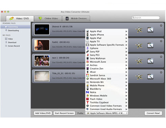Screen dimensions: 166x128
Task: Click iMovie star icon for Faith1
Action: point(139,45)
